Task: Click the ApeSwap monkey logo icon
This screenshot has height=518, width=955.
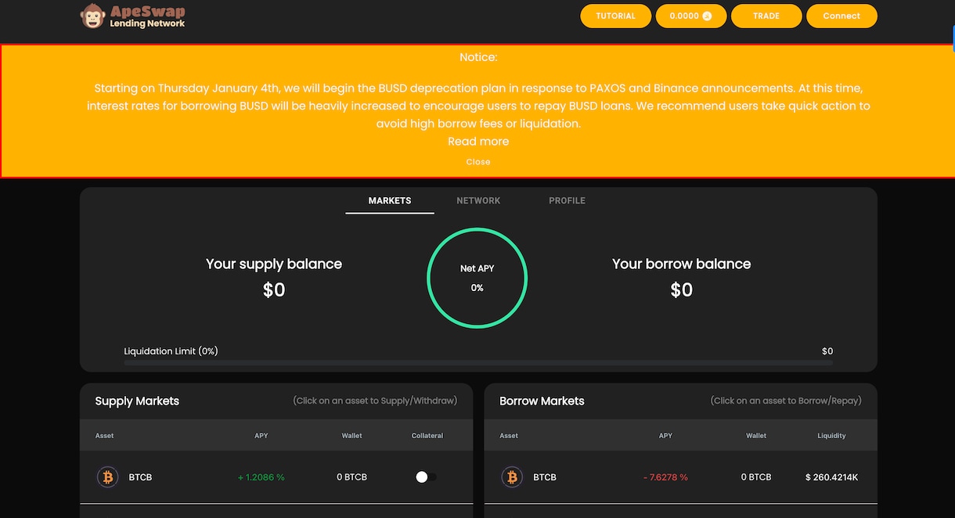Action: [92, 16]
